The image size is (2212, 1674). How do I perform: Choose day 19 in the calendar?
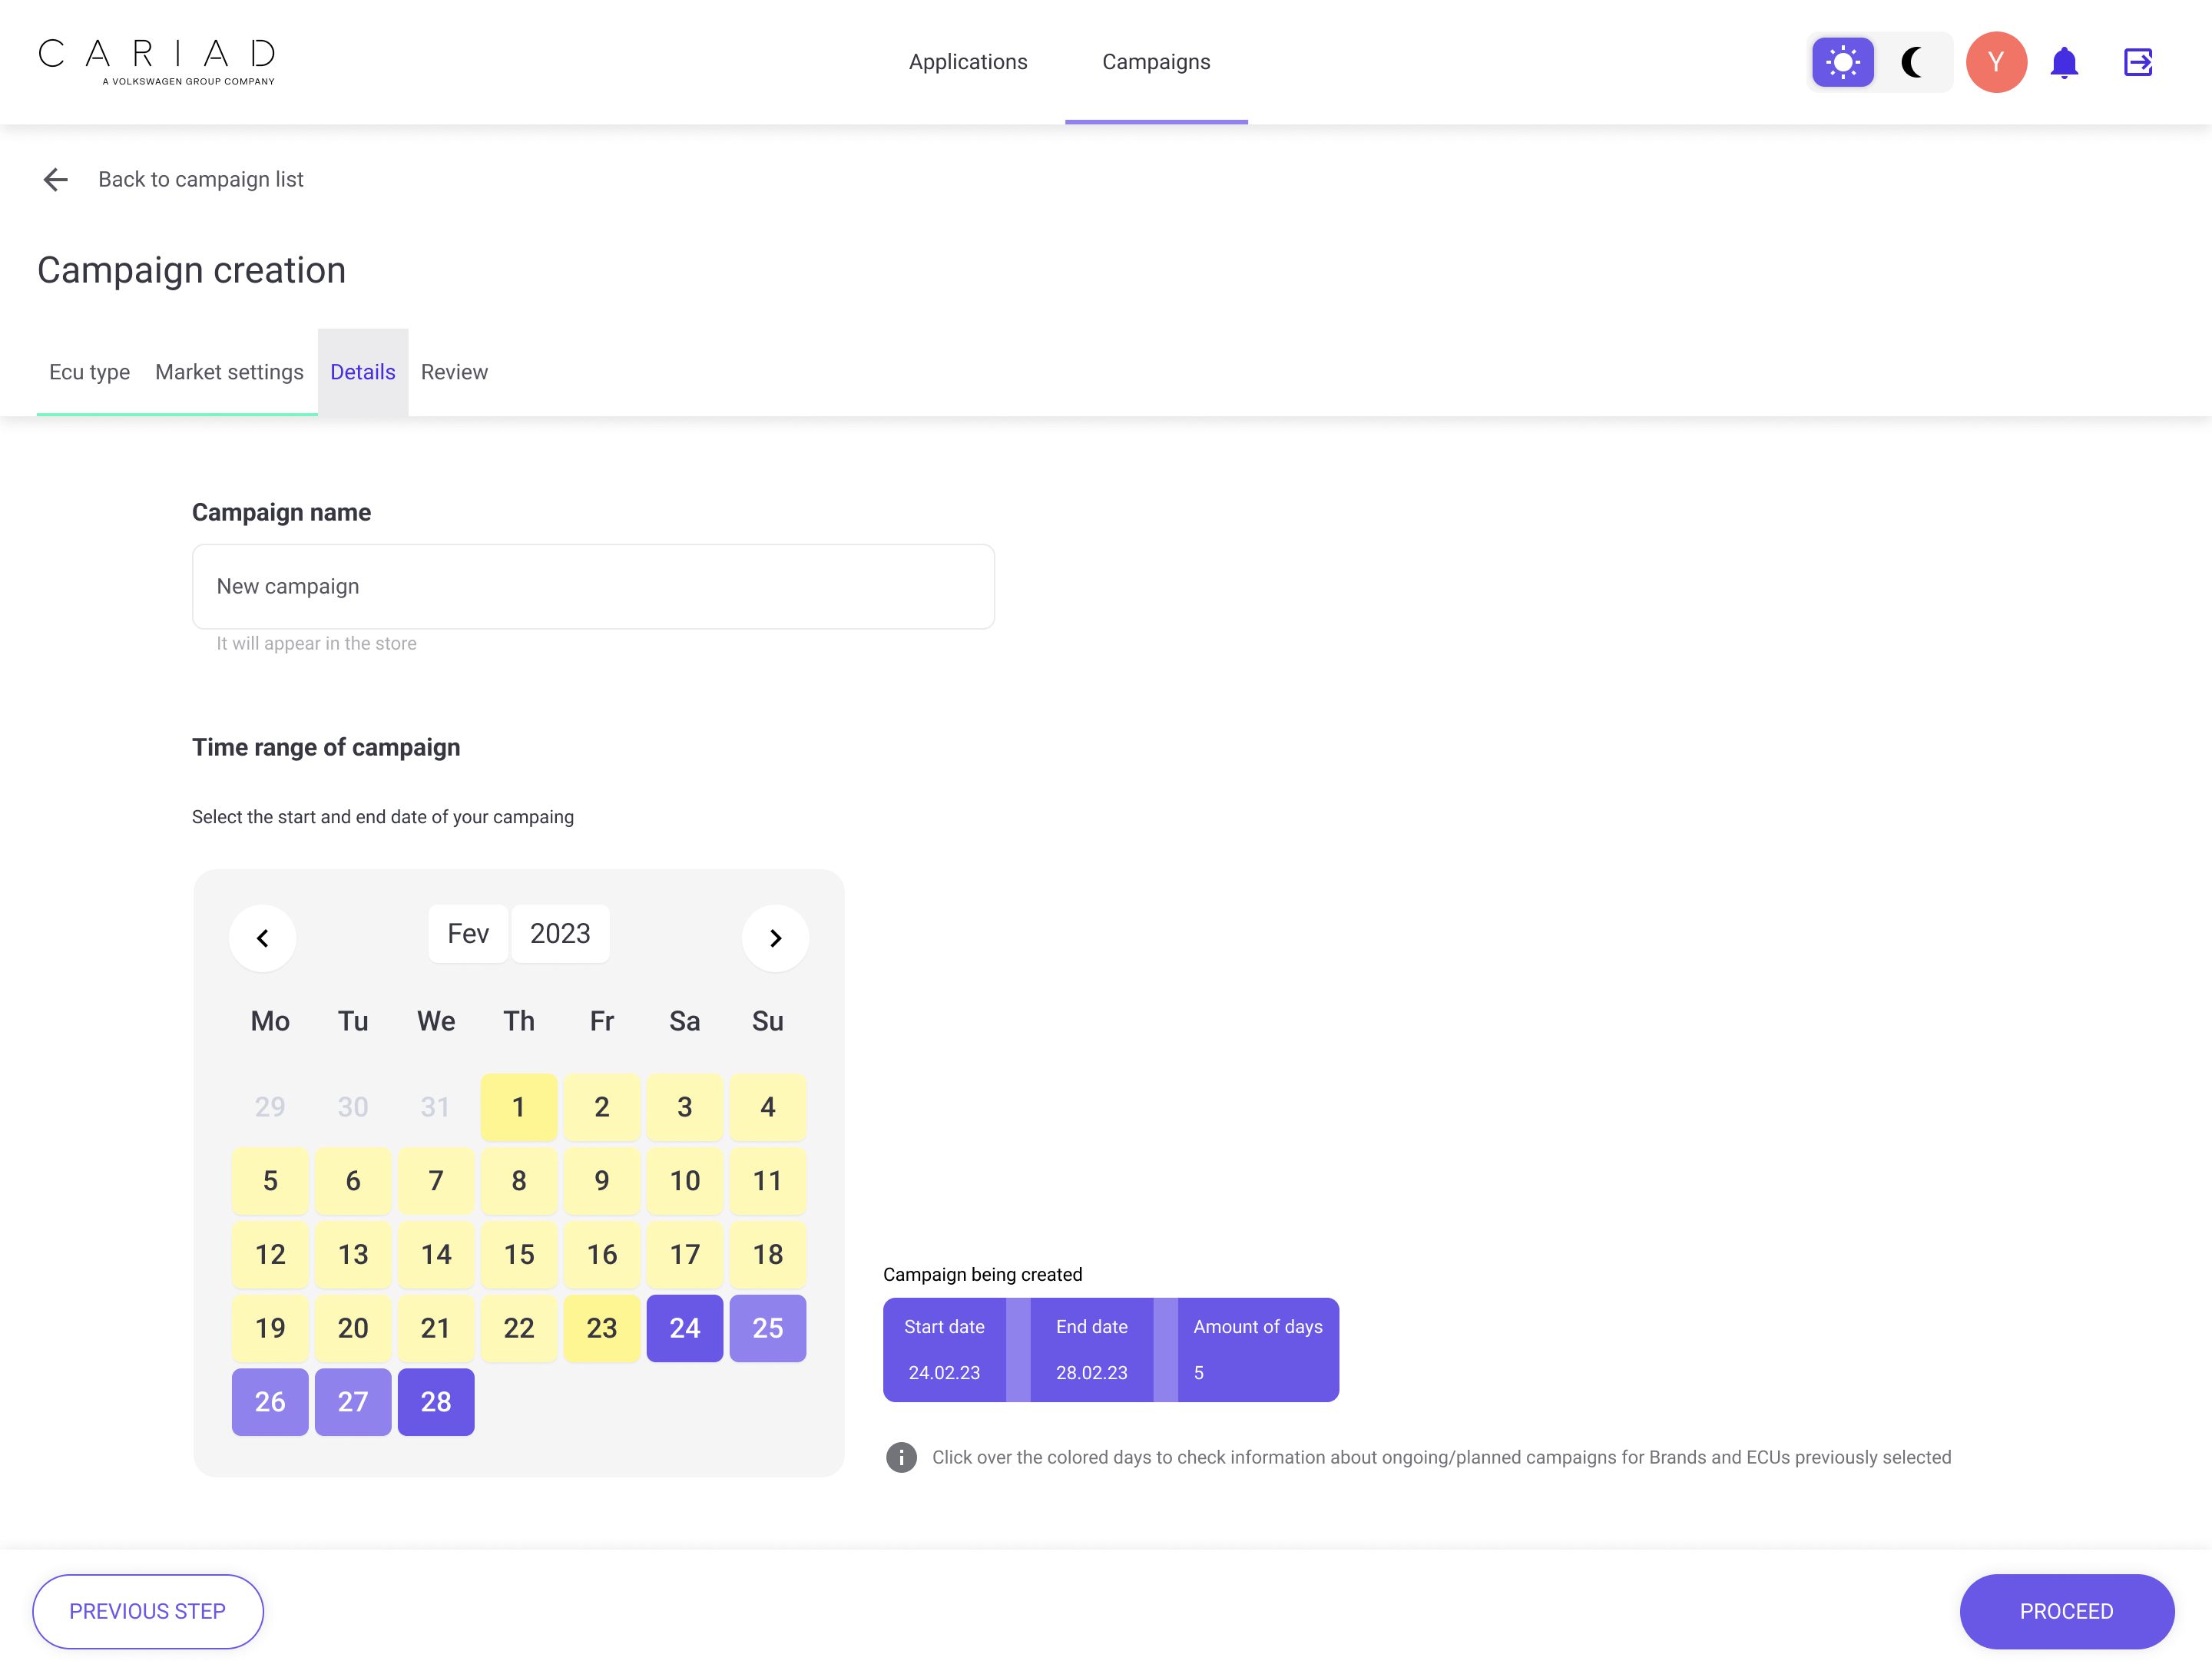pos(270,1328)
